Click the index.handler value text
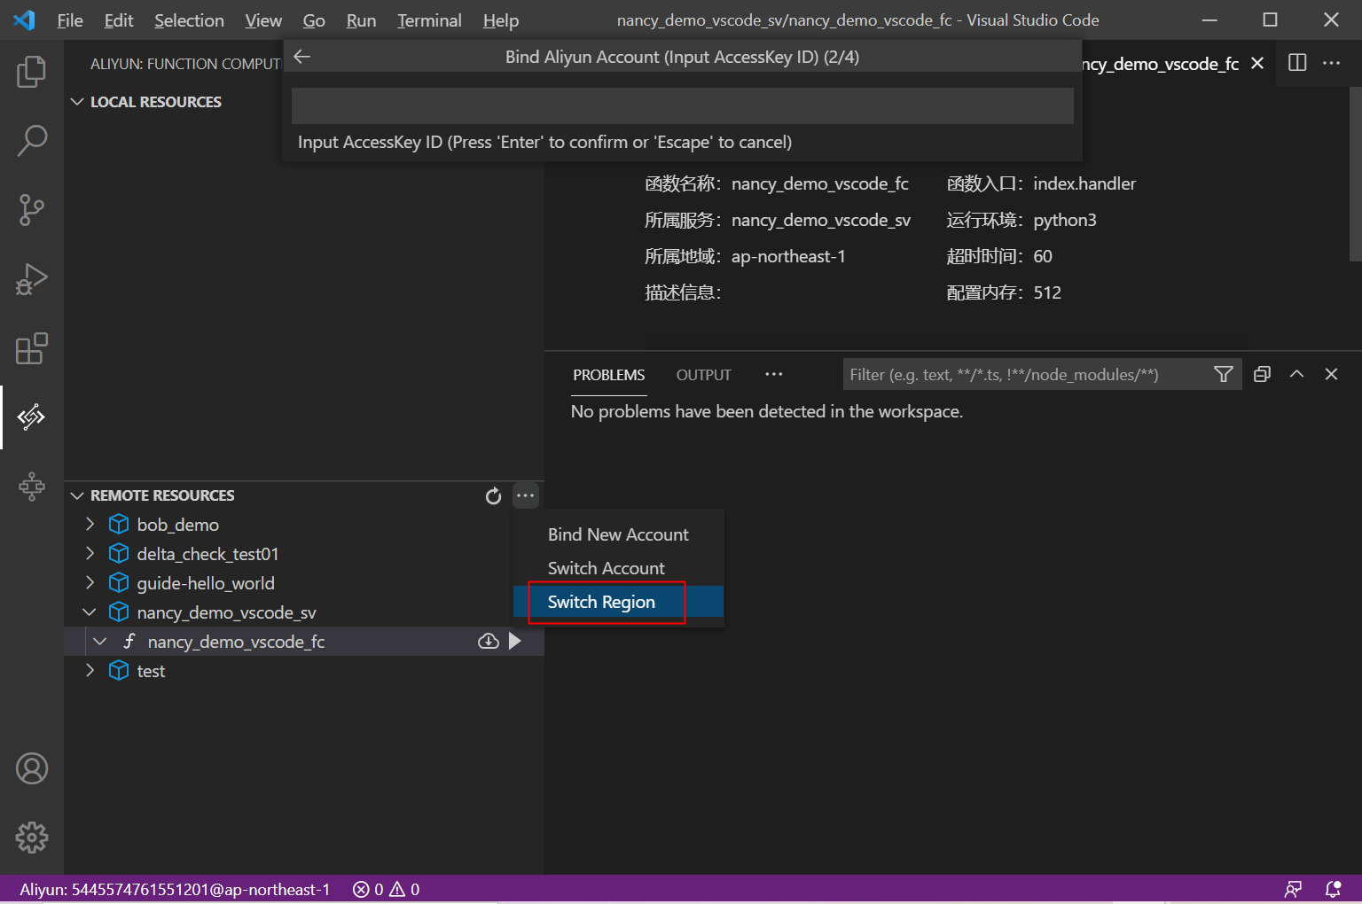The image size is (1362, 904). point(1084,183)
